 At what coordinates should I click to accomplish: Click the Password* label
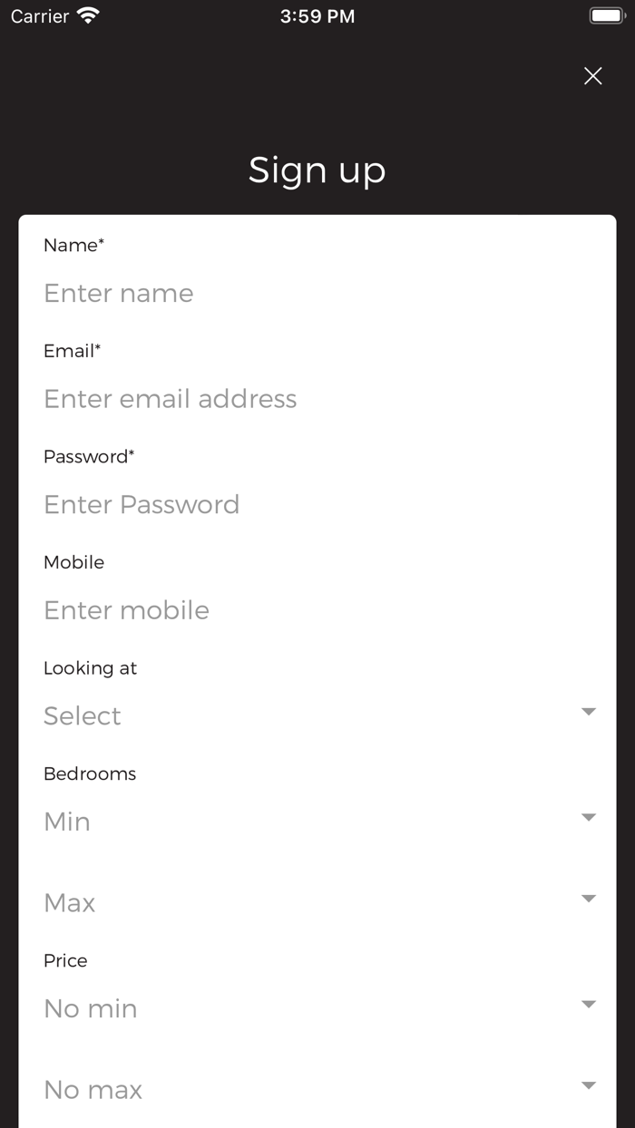(x=89, y=456)
